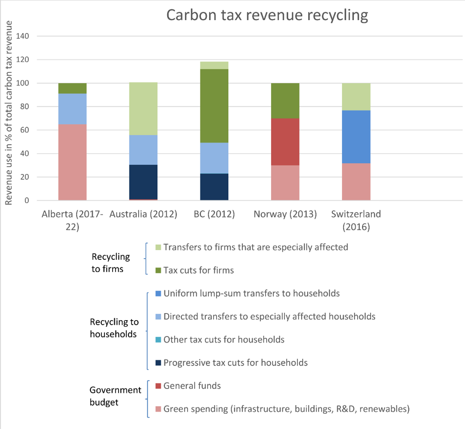The height and width of the screenshot is (429, 465).
Task: Pick the navy 'Progressive tax cuts' legend swatch
Action: [x=158, y=363]
